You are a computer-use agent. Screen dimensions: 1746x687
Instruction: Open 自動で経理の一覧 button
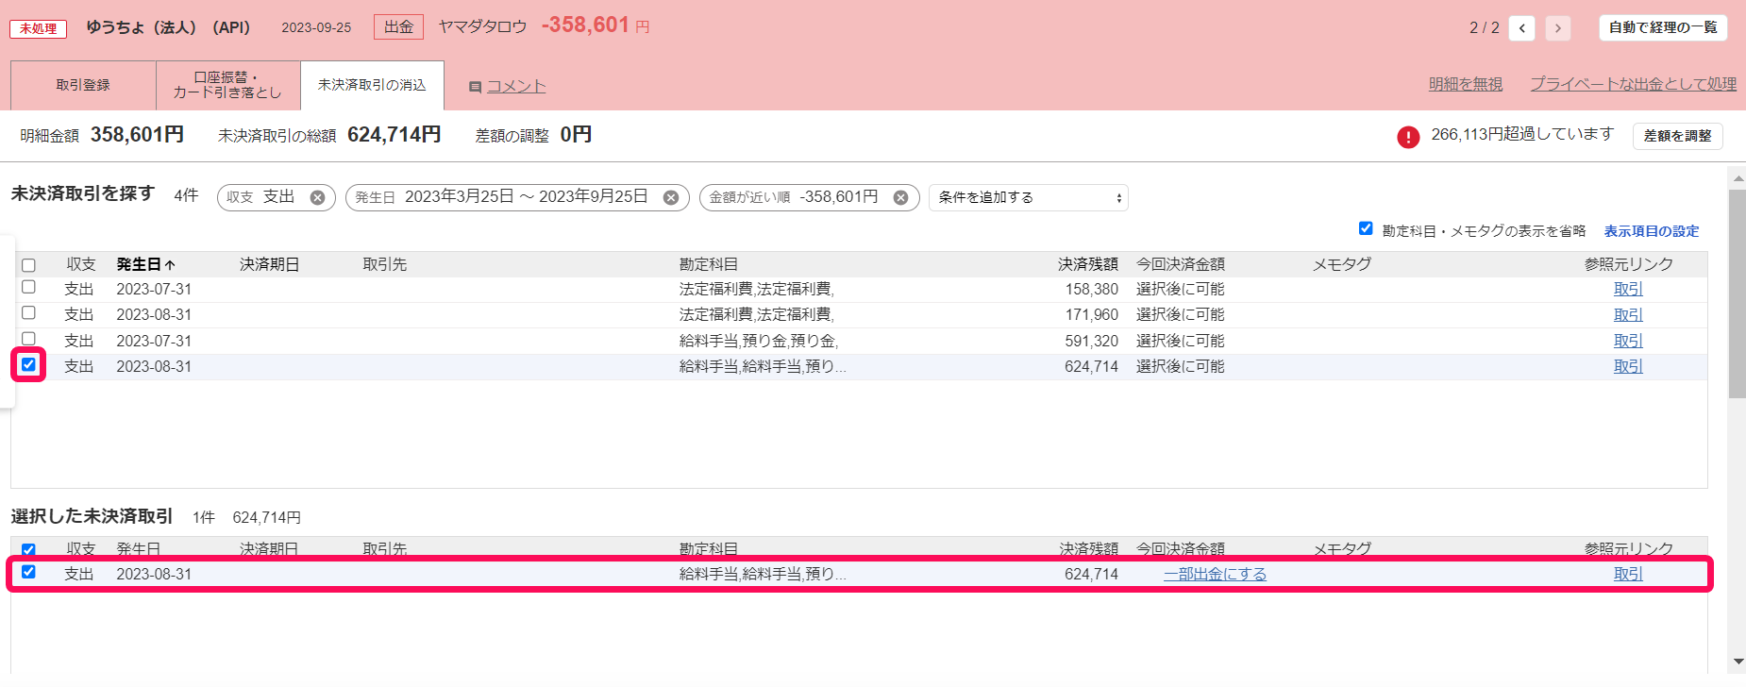[1663, 28]
